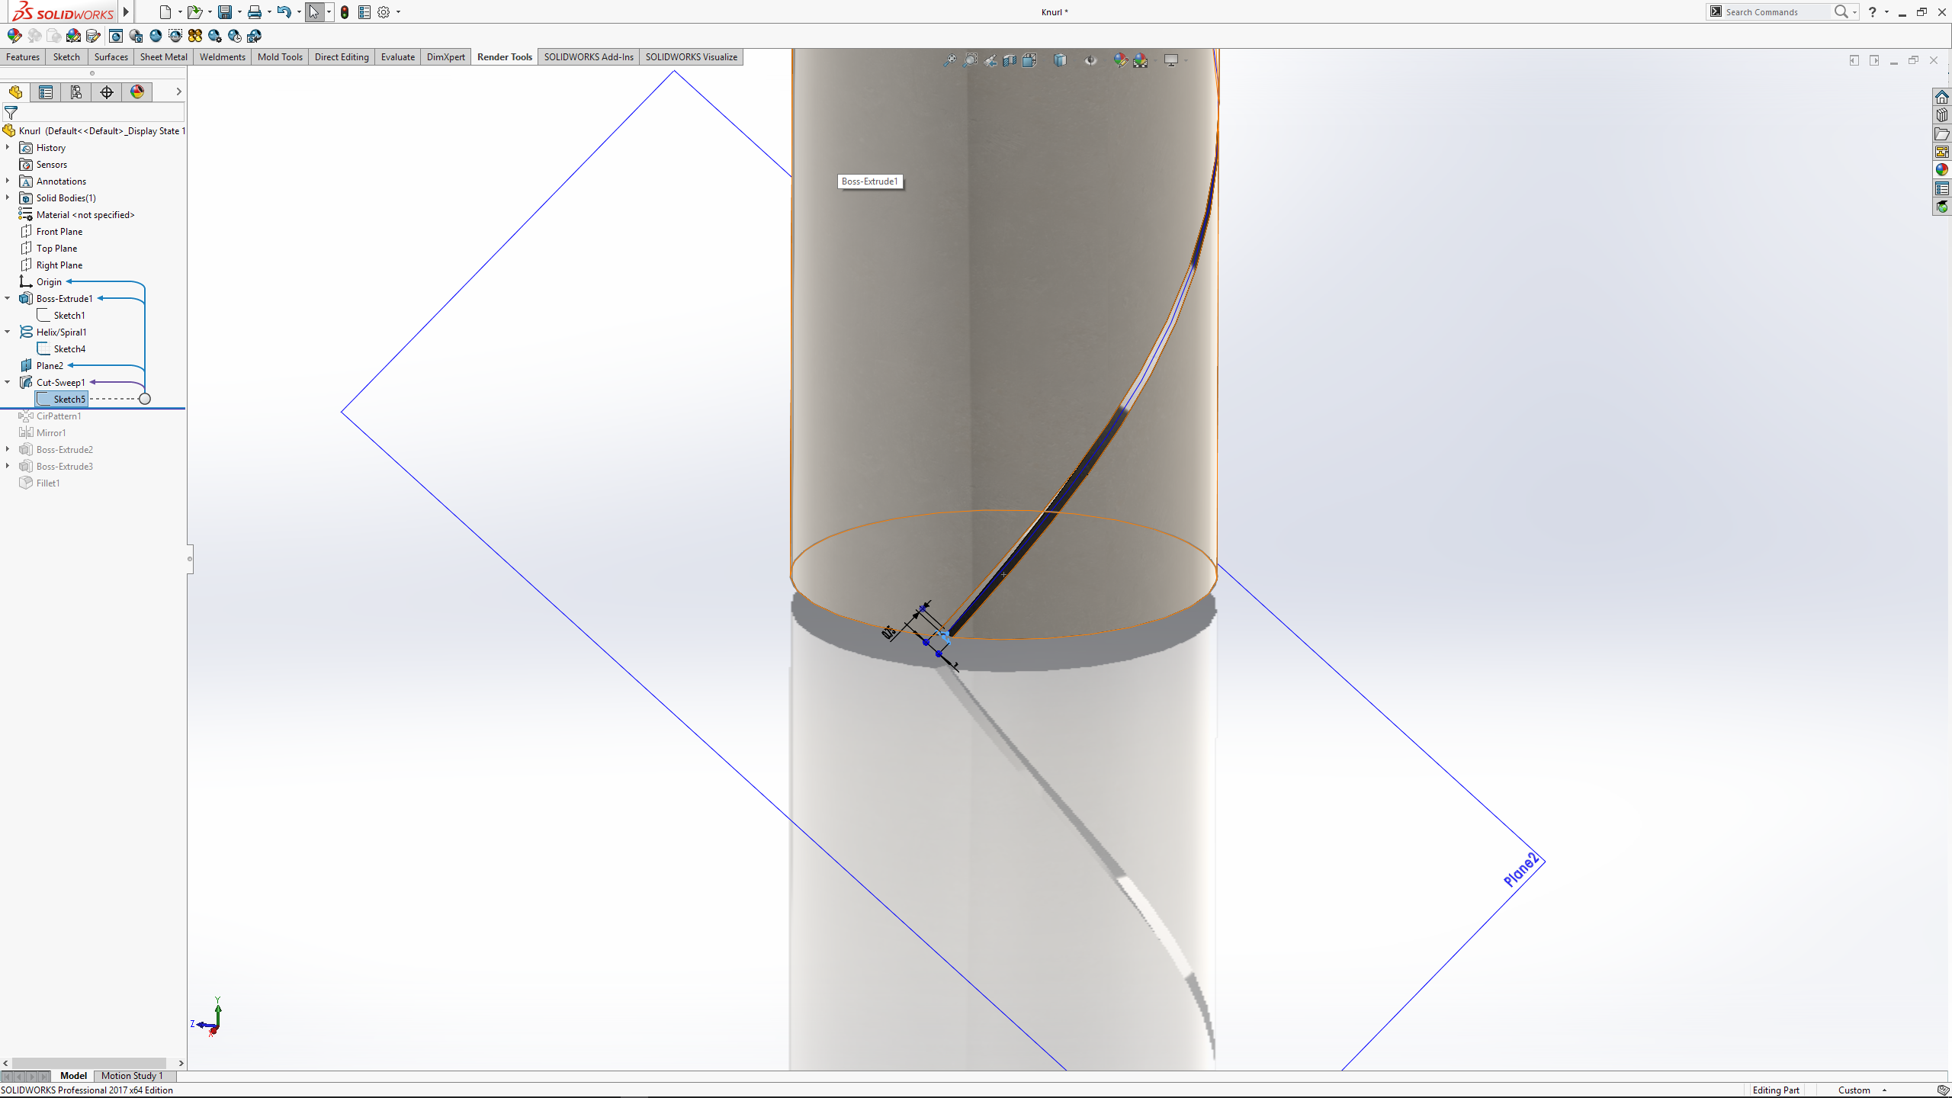The height and width of the screenshot is (1098, 1952).
Task: Toggle Hide/Show Items eye icon
Action: (x=1090, y=60)
